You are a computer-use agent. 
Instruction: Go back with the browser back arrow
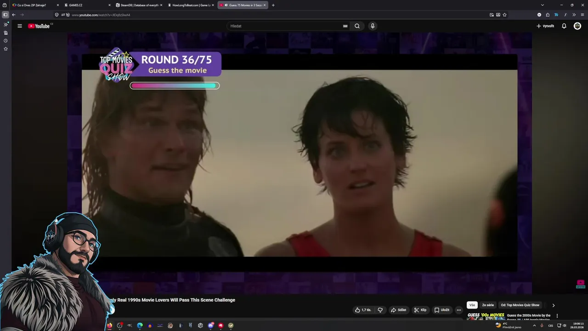pos(14,15)
